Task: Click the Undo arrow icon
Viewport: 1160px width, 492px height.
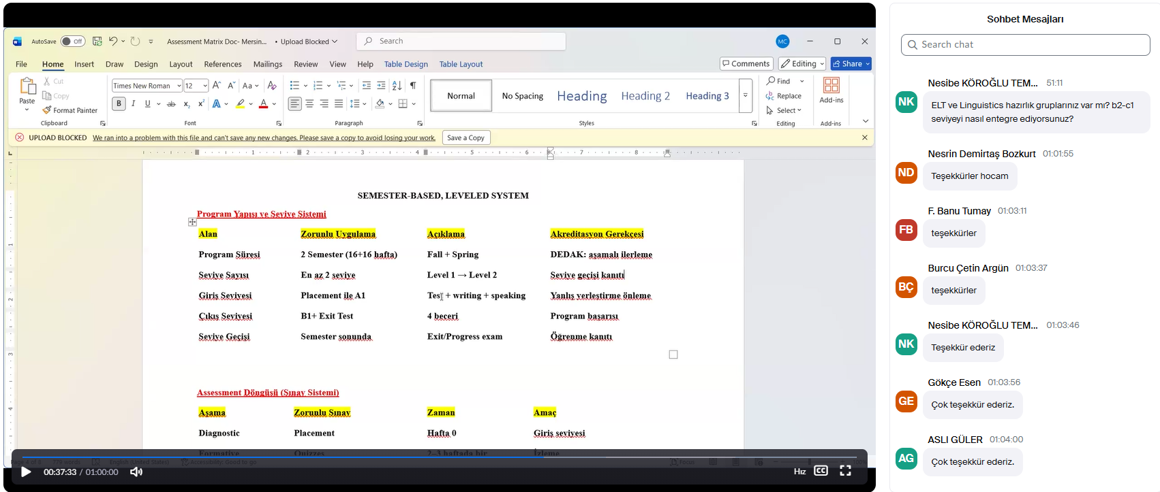Action: [x=113, y=42]
